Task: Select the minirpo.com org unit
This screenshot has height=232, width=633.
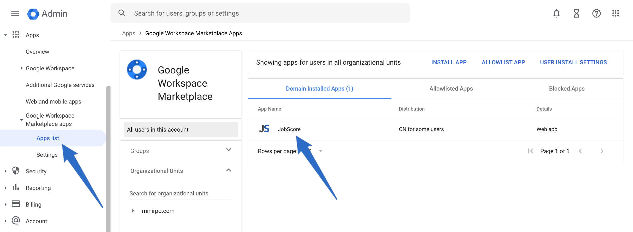Action: tap(158, 211)
